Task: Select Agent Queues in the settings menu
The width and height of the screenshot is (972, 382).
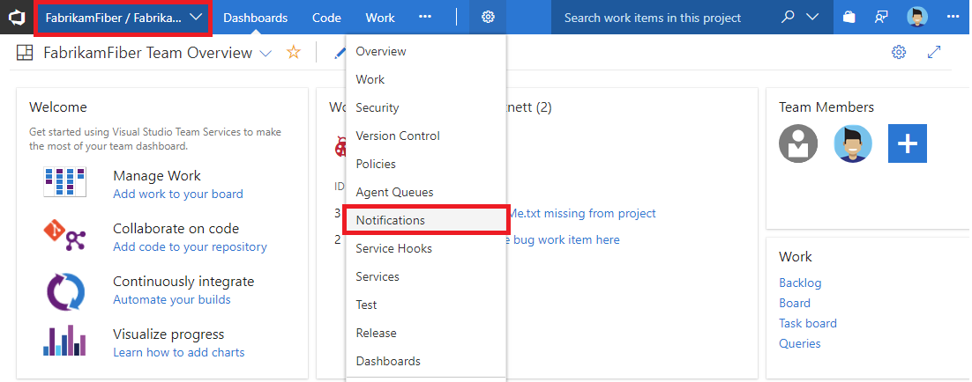Action: (x=426, y=192)
